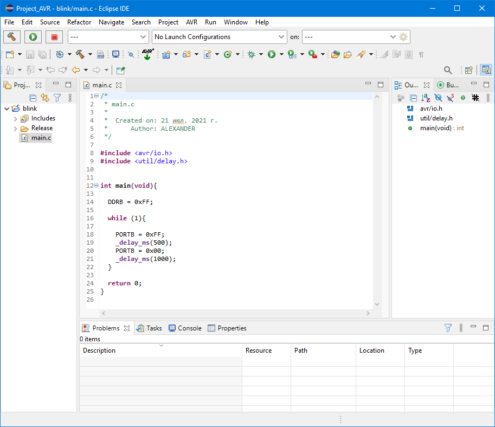Toggle Link with Editor in Project Explorer
Image resolution: width=495 pixels, height=427 pixels.
coord(45,98)
